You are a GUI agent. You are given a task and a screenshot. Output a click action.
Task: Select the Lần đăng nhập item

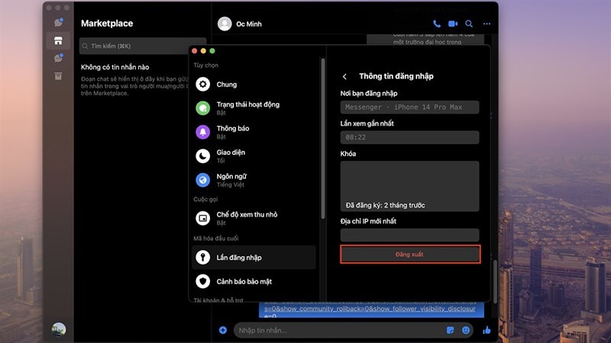pyautogui.click(x=254, y=258)
